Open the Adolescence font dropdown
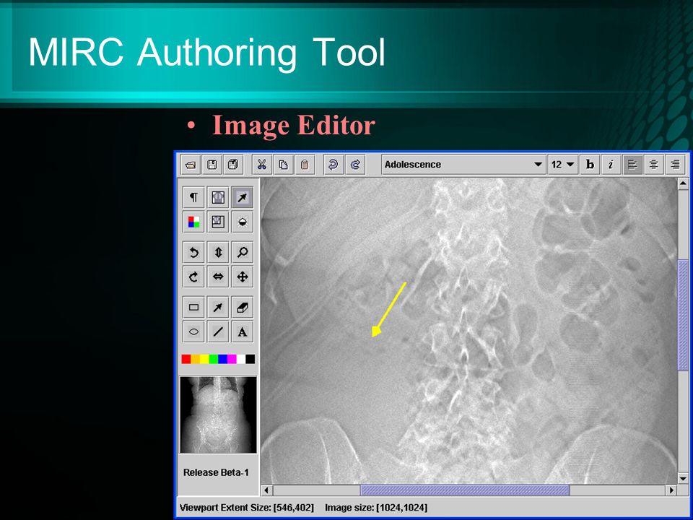The image size is (693, 520). [x=463, y=165]
